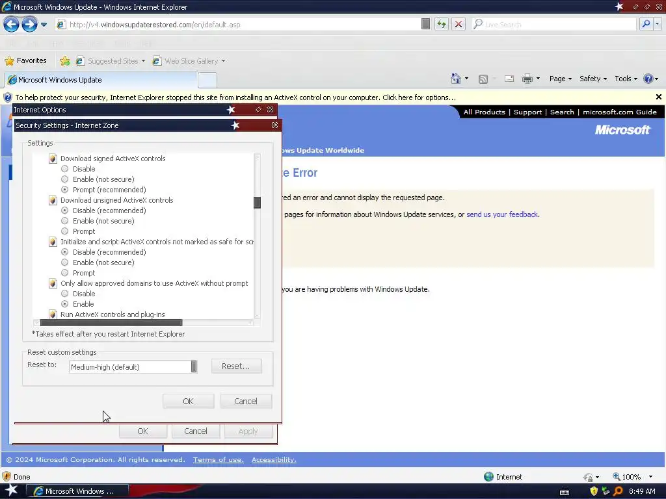Viewport: 666px width, 499px height.
Task: Click the Print icon in command bar
Action: pos(527,79)
